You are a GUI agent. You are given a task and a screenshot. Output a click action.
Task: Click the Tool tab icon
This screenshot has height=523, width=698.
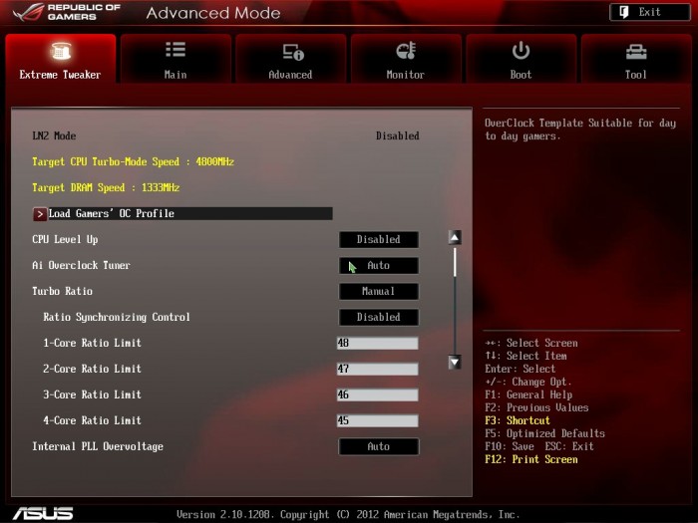pyautogui.click(x=636, y=52)
